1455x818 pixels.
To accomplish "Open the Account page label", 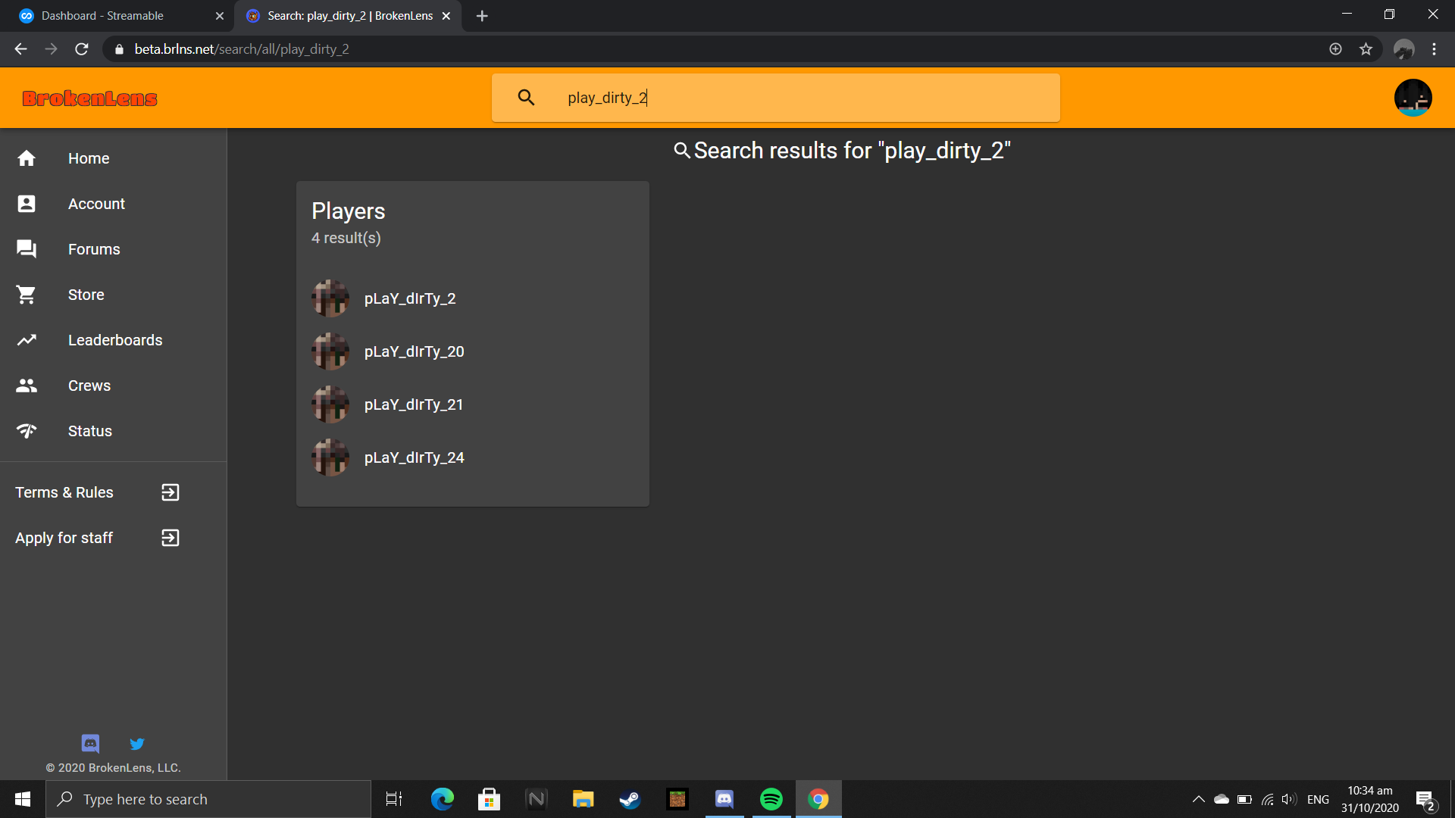I will click(x=96, y=204).
